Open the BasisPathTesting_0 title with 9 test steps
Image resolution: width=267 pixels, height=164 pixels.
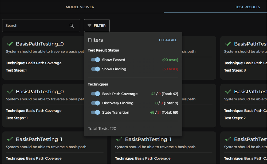pyautogui.click(x=40, y=91)
